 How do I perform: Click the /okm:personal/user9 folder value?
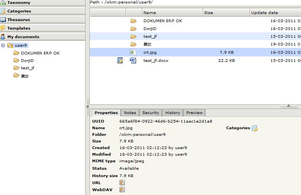click(142, 135)
